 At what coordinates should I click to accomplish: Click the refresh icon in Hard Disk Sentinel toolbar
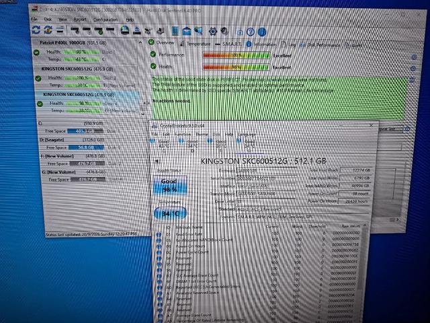(36, 30)
